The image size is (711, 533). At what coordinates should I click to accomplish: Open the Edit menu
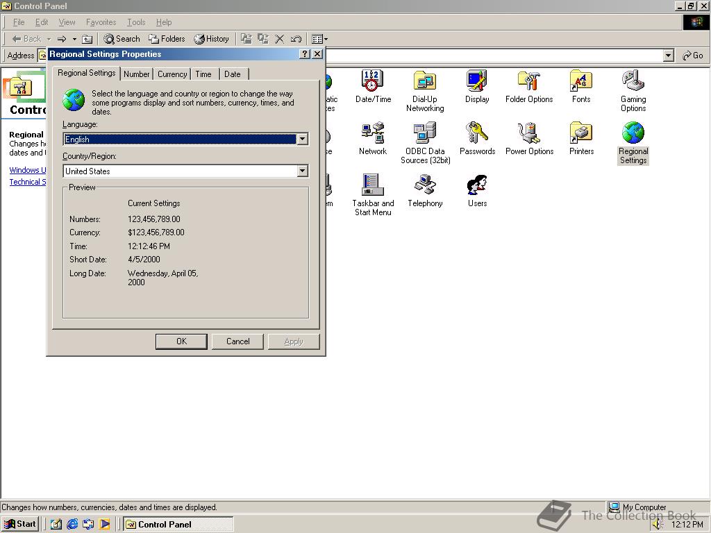point(42,22)
